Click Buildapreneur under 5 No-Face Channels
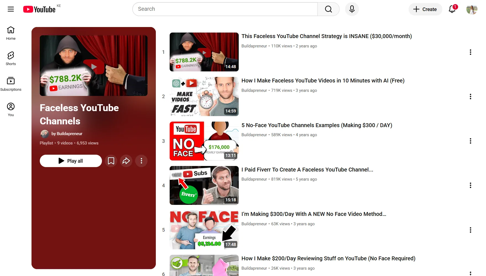 254,135
